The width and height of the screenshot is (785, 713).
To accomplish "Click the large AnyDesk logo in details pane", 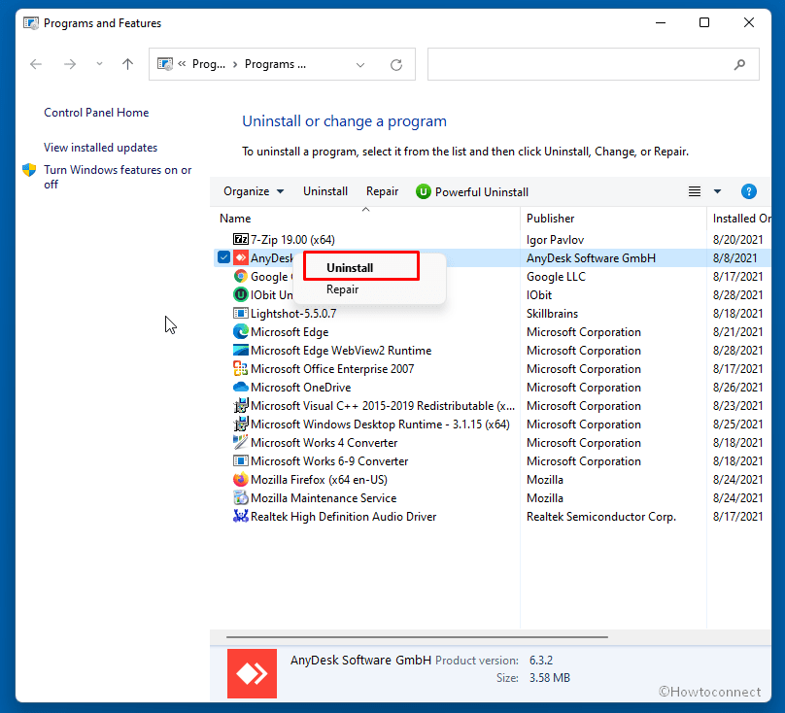I will click(x=252, y=673).
